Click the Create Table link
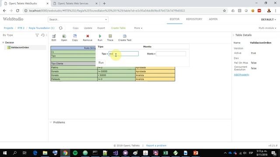The image size is (280, 157). pyautogui.click(x=118, y=28)
